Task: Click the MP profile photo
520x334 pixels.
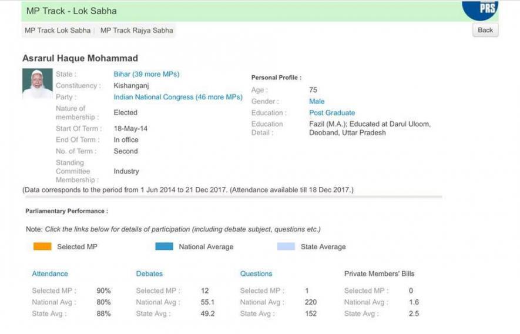Action: 38,83
